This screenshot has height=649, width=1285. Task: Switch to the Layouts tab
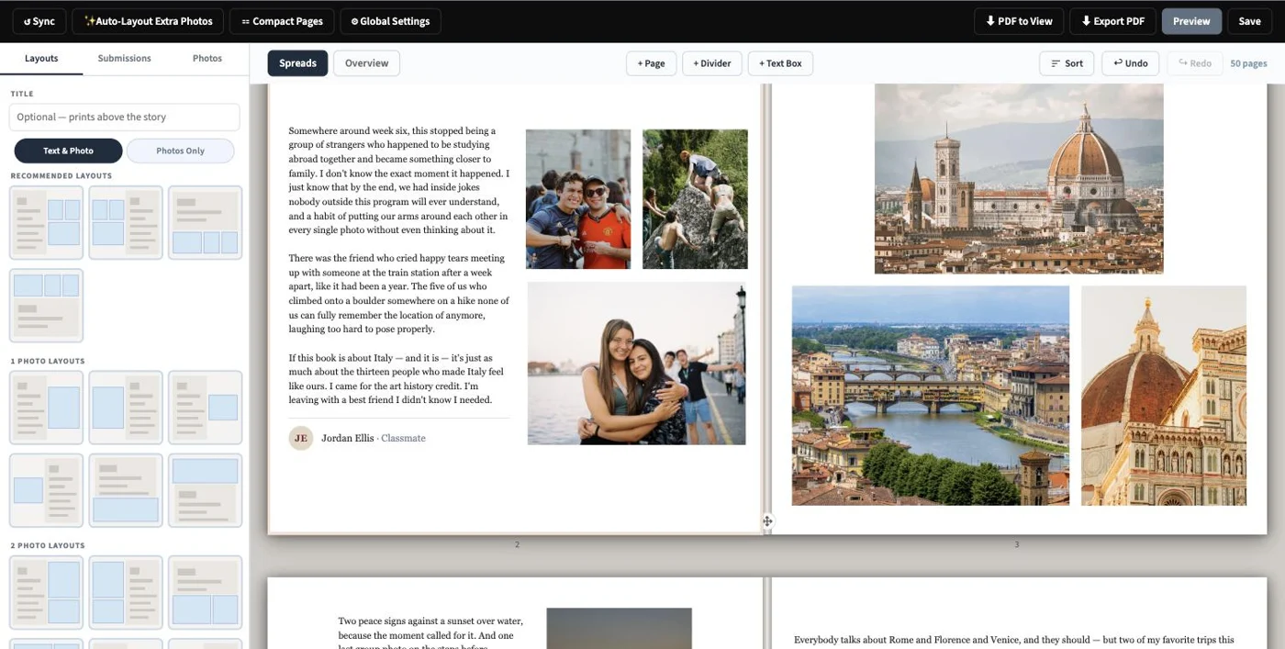click(x=41, y=59)
